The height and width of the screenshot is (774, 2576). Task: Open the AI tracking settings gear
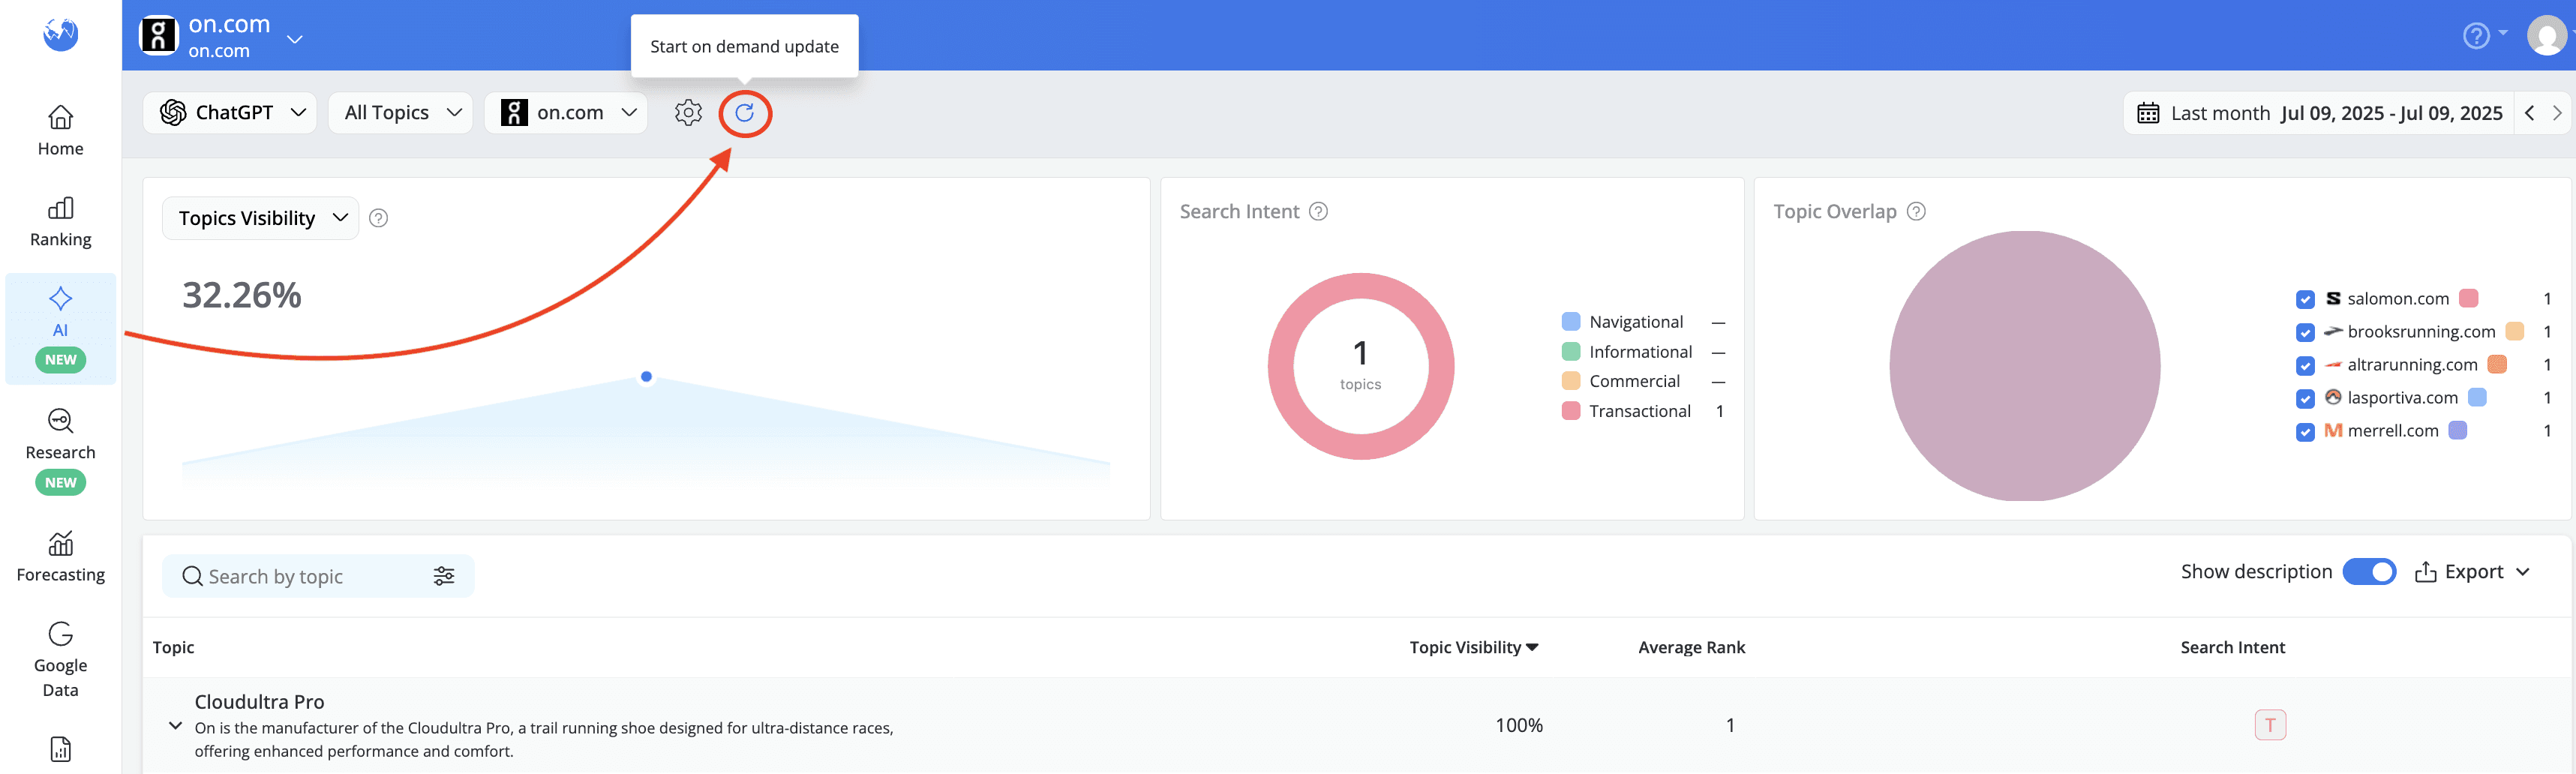(x=688, y=113)
